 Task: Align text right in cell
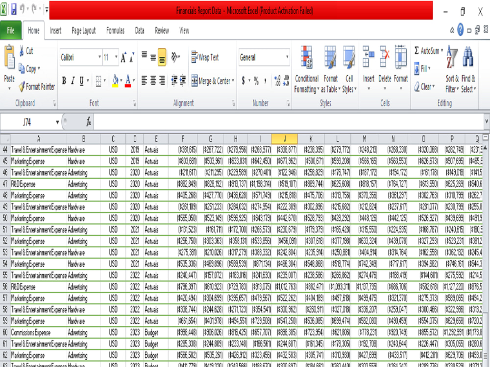(x=162, y=81)
